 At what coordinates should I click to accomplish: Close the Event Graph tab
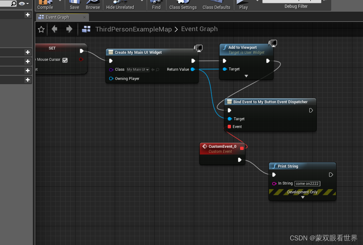[84, 17]
